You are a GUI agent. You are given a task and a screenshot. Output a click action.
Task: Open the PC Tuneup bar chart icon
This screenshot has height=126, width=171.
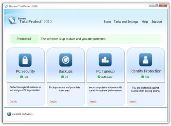(x=105, y=60)
